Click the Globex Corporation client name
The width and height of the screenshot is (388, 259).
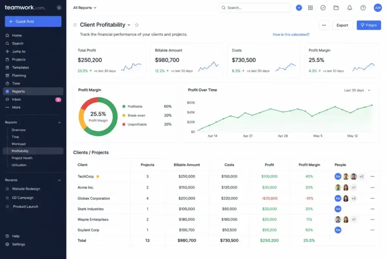click(94, 198)
